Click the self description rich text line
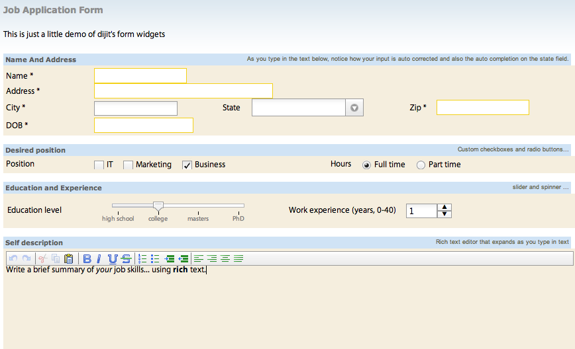This screenshot has width=575, height=349. coord(107,270)
